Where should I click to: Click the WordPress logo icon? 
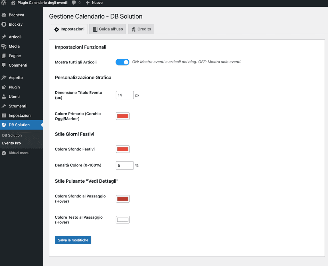pyautogui.click(x=4, y=3)
